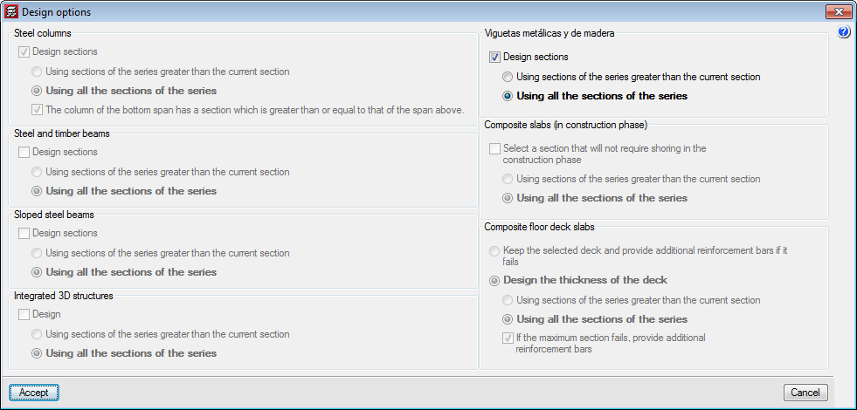
Task: Click the Design options title bar app icon
Action: (x=10, y=12)
